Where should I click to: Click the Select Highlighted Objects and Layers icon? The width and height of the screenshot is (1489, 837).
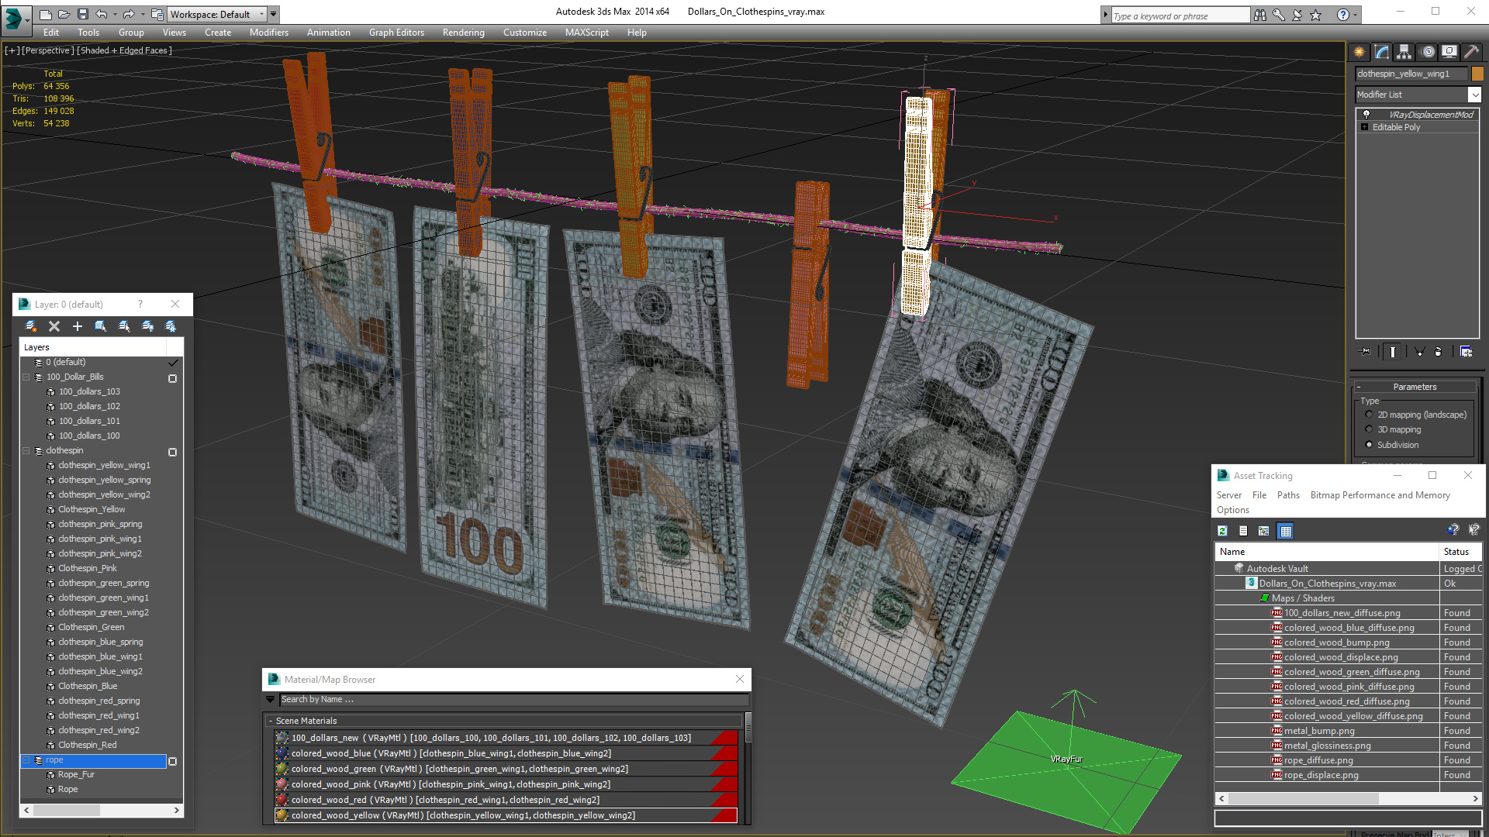(124, 326)
